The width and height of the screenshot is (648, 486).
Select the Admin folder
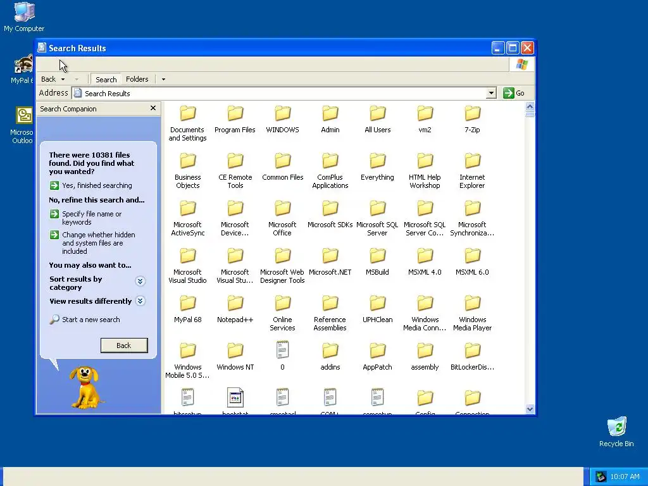coord(330,119)
